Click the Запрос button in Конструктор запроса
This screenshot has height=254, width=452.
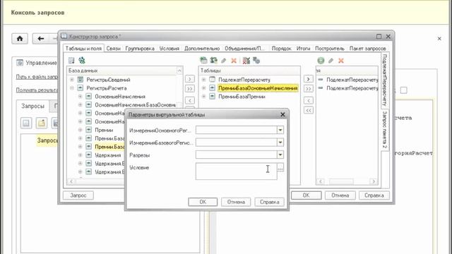78,195
